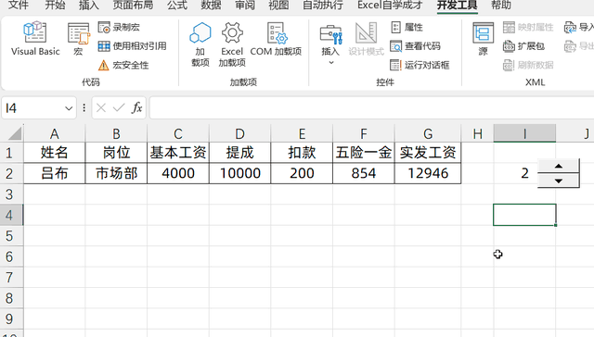Image resolution: width=594 pixels, height=337 pixels.
Task: Click cell with value 12946
Action: [x=428, y=173]
